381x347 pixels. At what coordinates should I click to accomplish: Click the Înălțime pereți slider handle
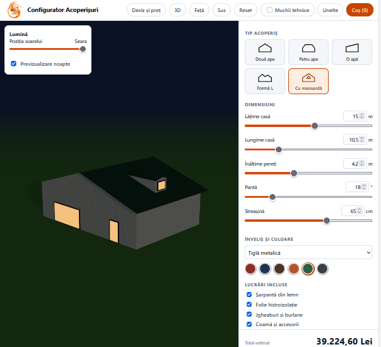tap(294, 173)
